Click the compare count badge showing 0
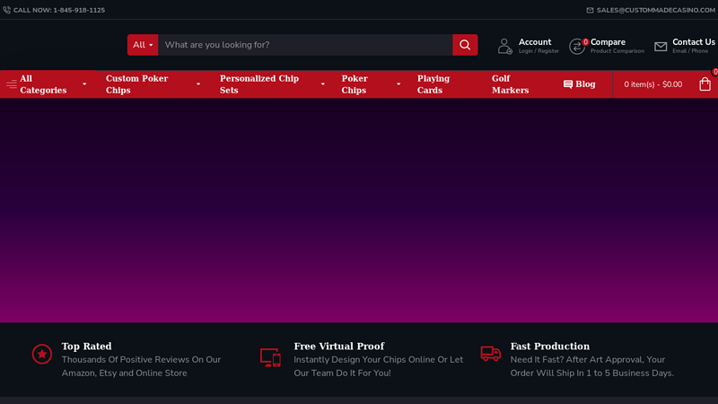The height and width of the screenshot is (404, 718). coord(585,42)
